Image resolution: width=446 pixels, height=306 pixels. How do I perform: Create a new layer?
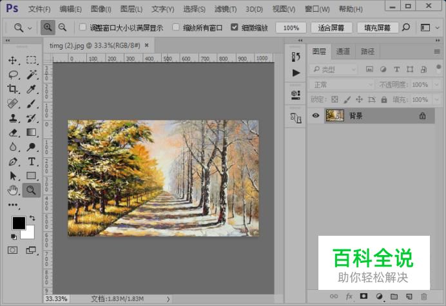coord(409,296)
